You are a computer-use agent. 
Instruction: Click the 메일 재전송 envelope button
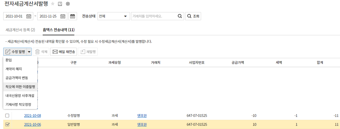(64, 52)
